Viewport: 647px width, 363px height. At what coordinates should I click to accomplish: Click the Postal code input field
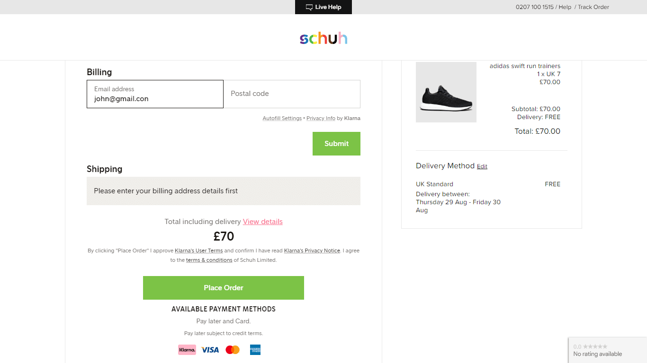click(x=292, y=94)
